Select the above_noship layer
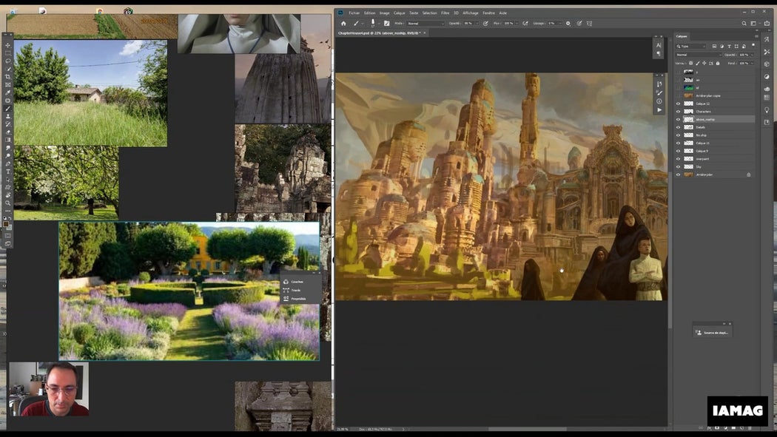Screen dimensions: 777x437 (712, 120)
